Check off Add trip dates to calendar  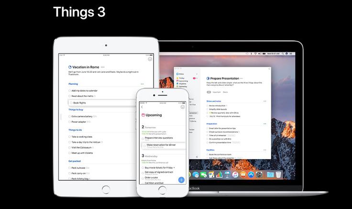[69, 91]
